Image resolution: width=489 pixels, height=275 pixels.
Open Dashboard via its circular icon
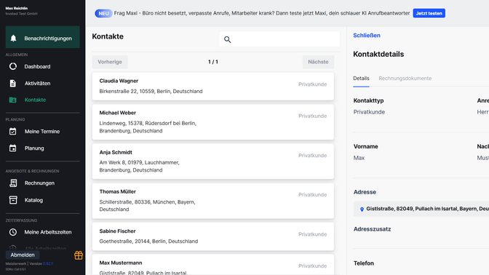pyautogui.click(x=13, y=66)
